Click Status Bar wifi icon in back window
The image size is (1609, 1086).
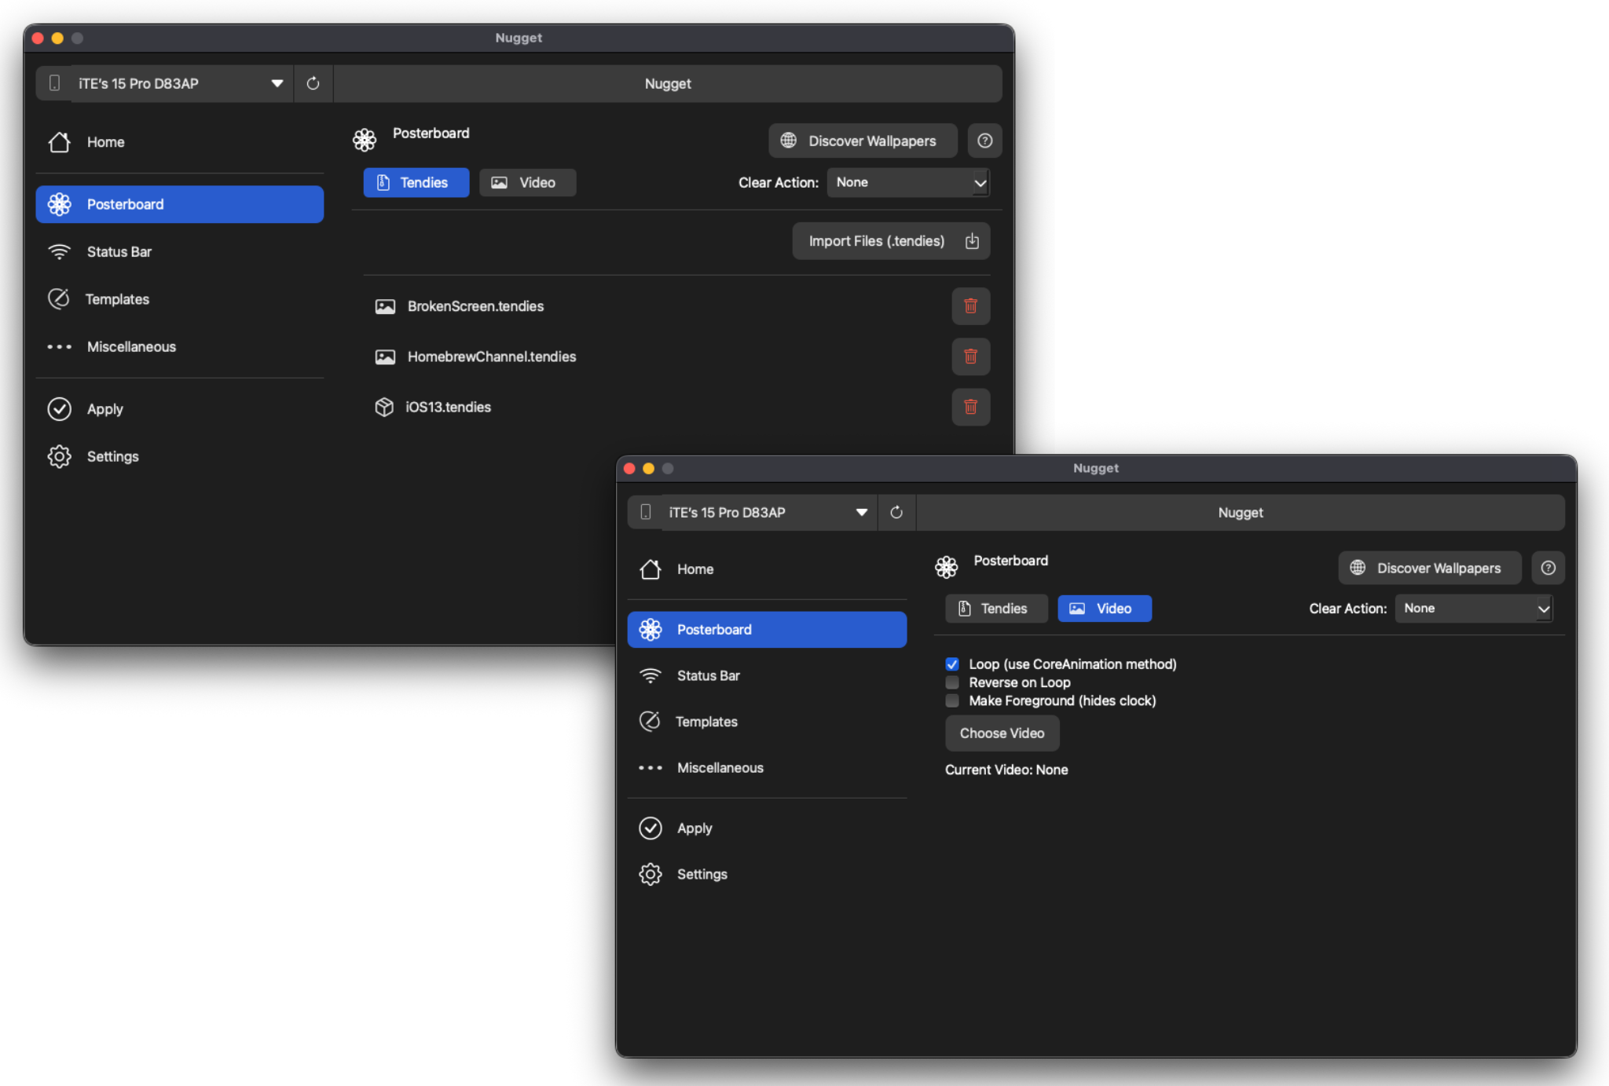pos(59,252)
